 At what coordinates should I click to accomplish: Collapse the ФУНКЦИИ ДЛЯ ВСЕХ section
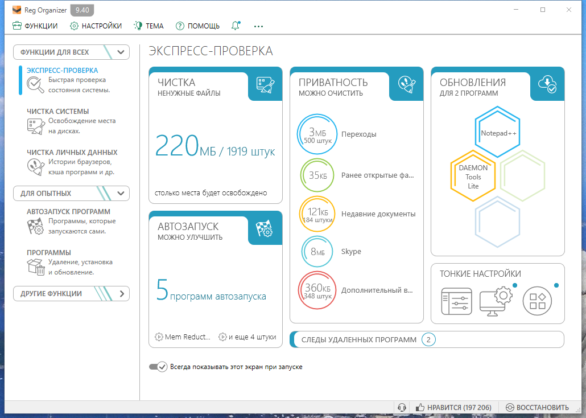(120, 52)
